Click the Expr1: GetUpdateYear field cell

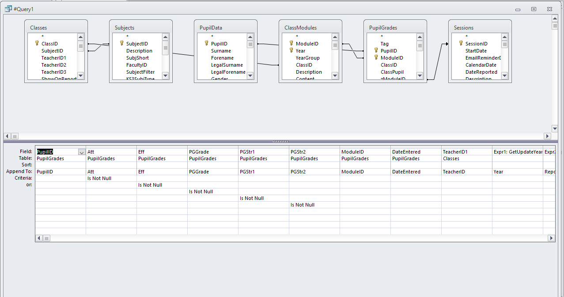click(x=518, y=152)
